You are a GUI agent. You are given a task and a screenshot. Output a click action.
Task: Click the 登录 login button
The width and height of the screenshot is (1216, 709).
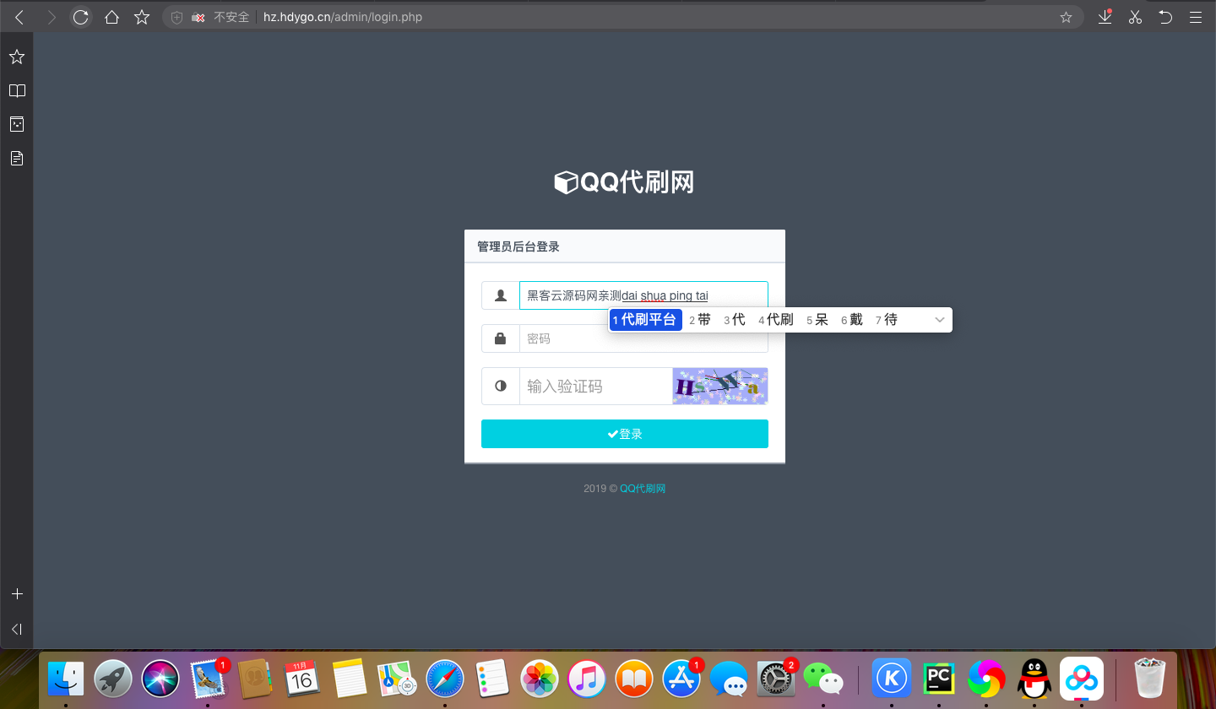[625, 434]
